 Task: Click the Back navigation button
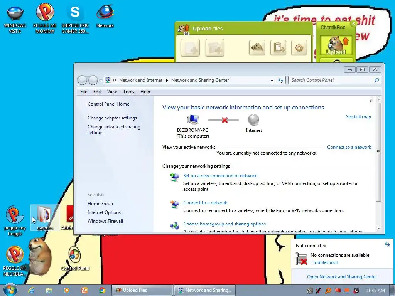point(82,80)
